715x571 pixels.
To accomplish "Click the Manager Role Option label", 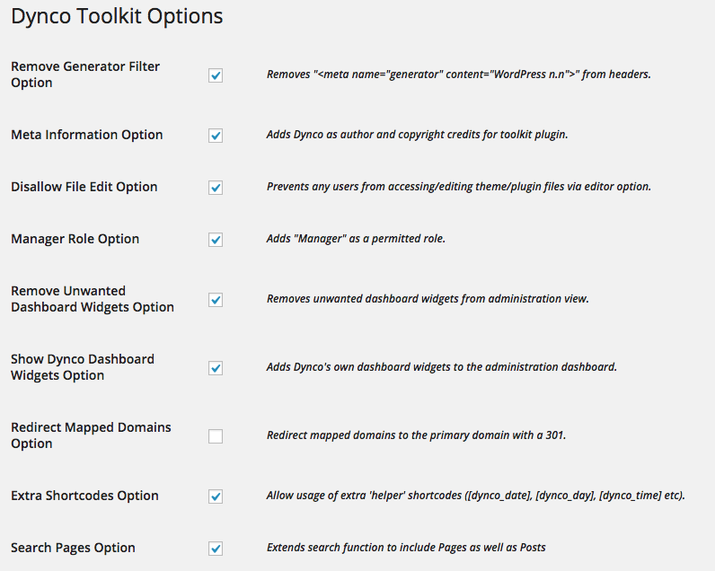I will tap(75, 239).
